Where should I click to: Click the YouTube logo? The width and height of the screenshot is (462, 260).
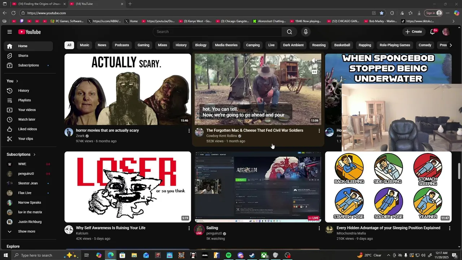click(30, 32)
